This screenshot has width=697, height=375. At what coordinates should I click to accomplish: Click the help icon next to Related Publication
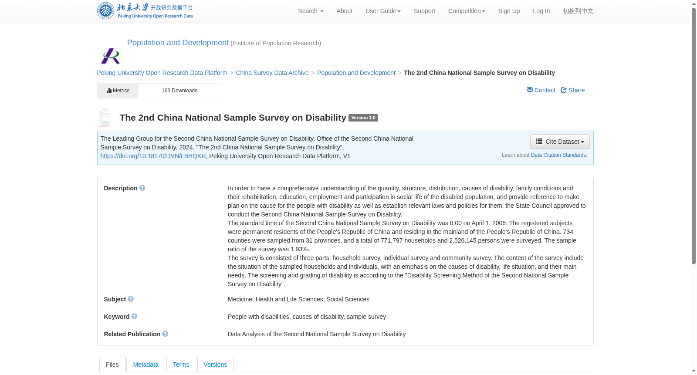click(x=165, y=334)
